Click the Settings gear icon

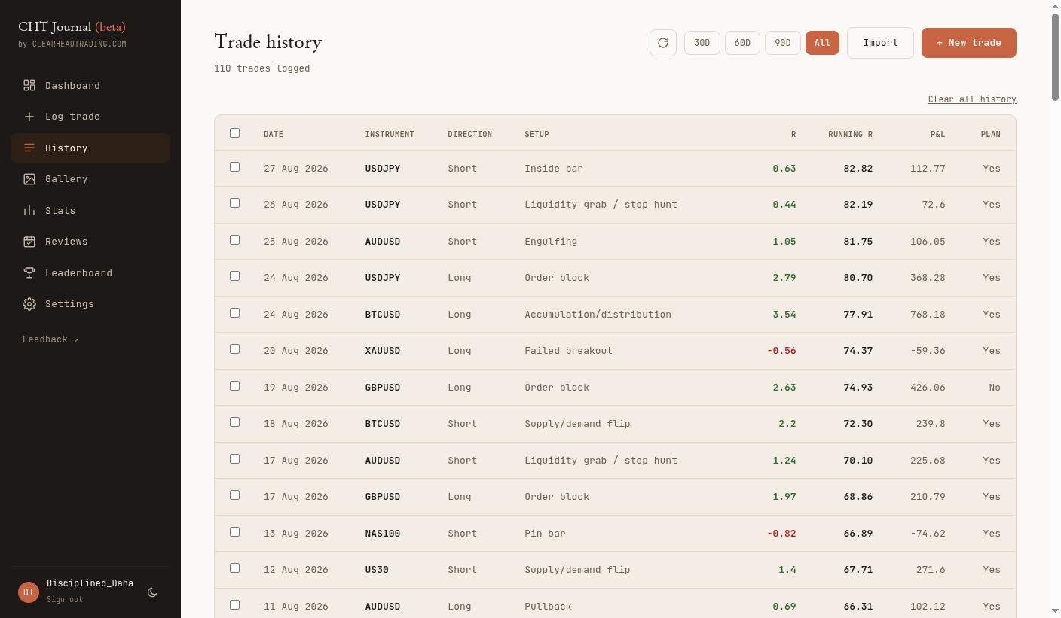[29, 304]
